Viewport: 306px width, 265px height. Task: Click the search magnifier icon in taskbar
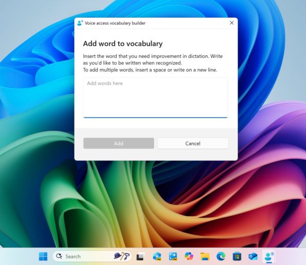pyautogui.click(x=59, y=256)
